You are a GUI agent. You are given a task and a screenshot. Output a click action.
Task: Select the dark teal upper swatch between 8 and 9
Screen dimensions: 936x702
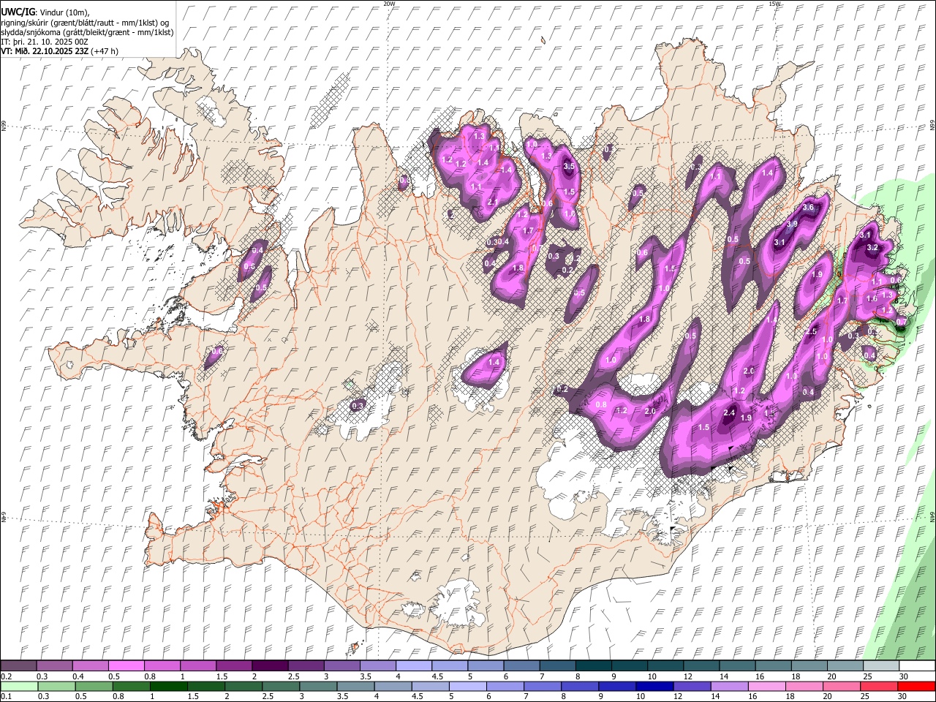point(593,665)
